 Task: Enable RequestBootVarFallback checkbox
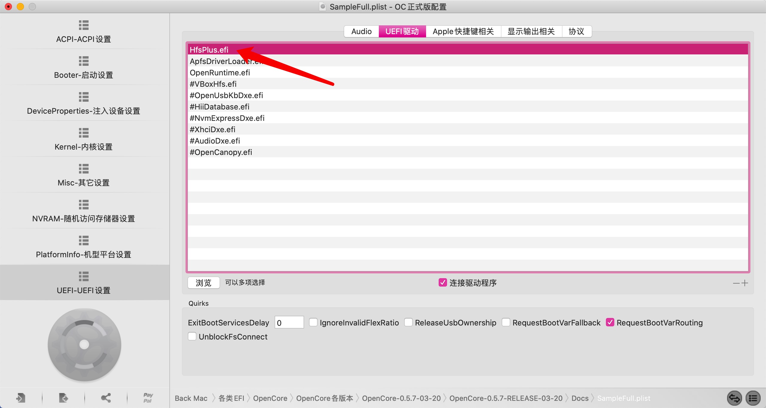(x=506, y=322)
